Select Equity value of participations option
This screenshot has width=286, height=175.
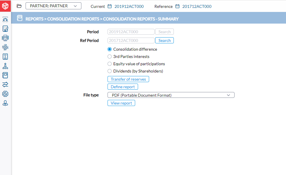110,64
